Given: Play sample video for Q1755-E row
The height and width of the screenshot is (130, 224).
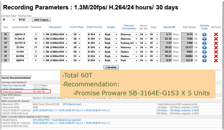Looking at the screenshot, I should [x=204, y=43].
